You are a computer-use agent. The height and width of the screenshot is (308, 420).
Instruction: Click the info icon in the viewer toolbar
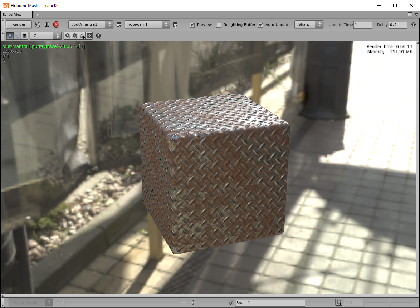pos(98,36)
